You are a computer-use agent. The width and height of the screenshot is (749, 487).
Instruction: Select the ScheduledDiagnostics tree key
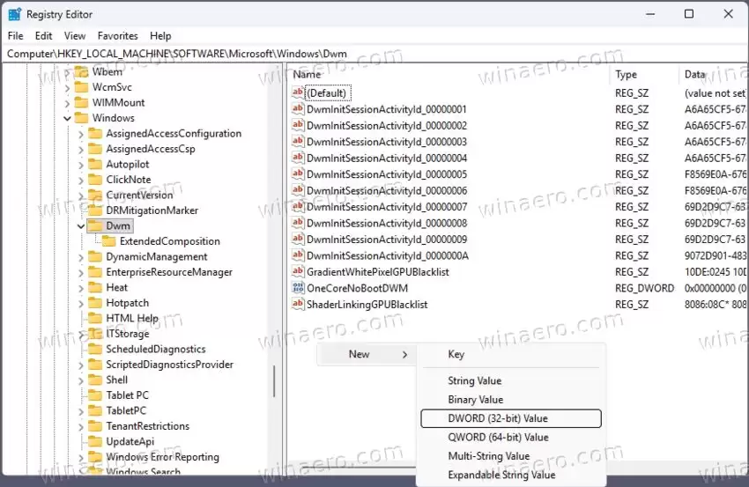(156, 349)
